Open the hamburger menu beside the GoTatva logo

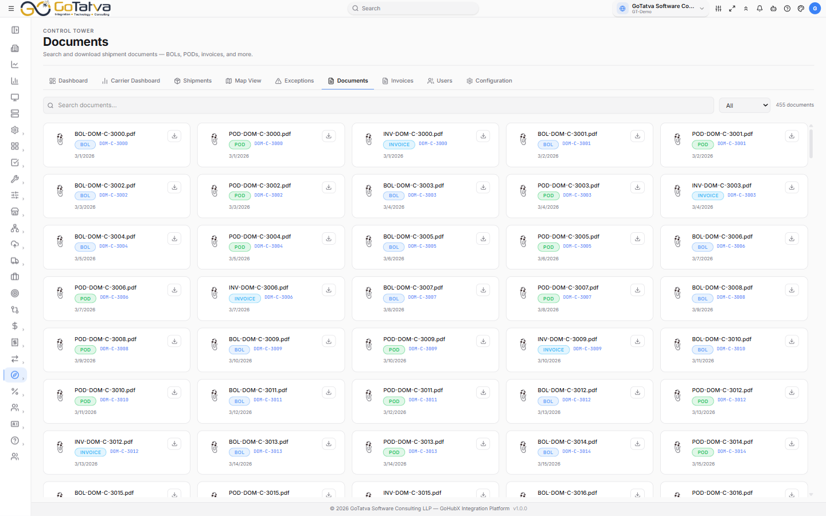click(11, 9)
